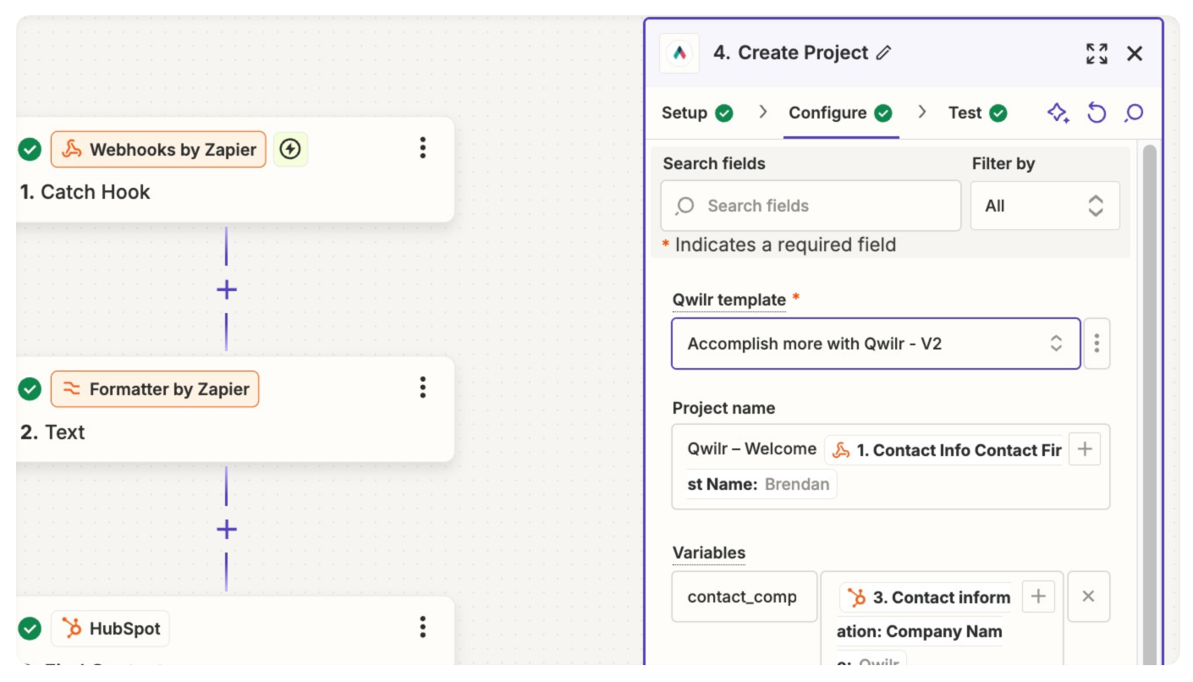
Task: Expand the Create Project panel to fullscreen
Action: 1097,54
